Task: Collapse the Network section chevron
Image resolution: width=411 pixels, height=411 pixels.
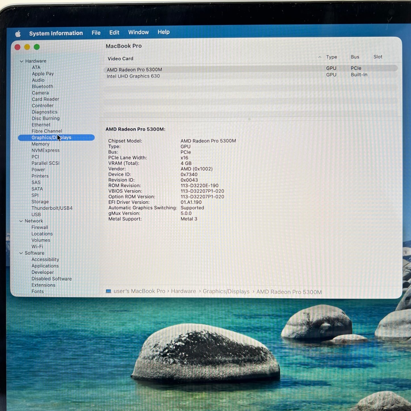Action: tap(21, 221)
